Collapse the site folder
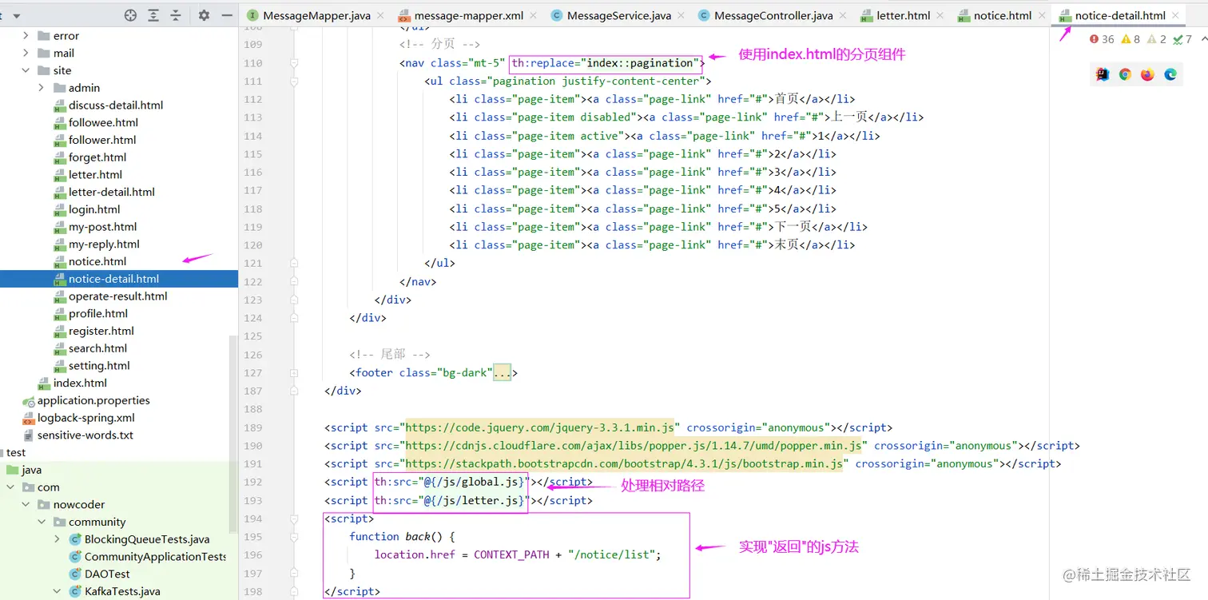Viewport: 1208px width, 600px height. click(x=26, y=70)
